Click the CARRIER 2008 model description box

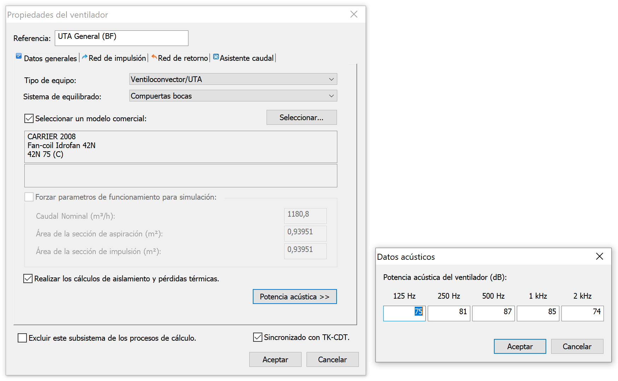pos(181,147)
